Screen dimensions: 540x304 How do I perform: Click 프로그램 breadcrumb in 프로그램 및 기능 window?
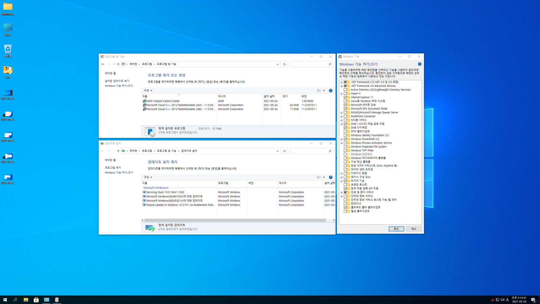[147, 64]
